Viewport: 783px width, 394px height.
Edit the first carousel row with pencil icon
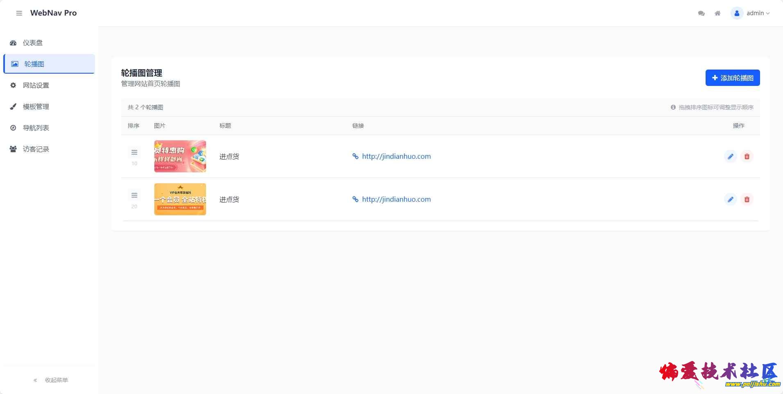tap(730, 156)
